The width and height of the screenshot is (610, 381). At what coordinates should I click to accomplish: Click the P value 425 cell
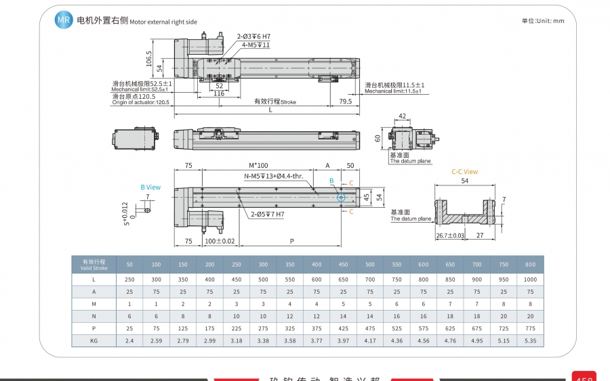(343, 329)
